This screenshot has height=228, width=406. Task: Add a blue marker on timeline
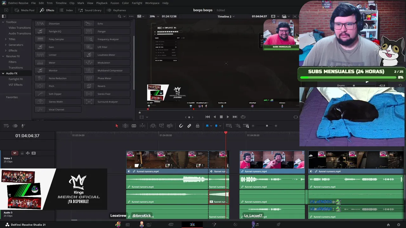[x=216, y=126]
